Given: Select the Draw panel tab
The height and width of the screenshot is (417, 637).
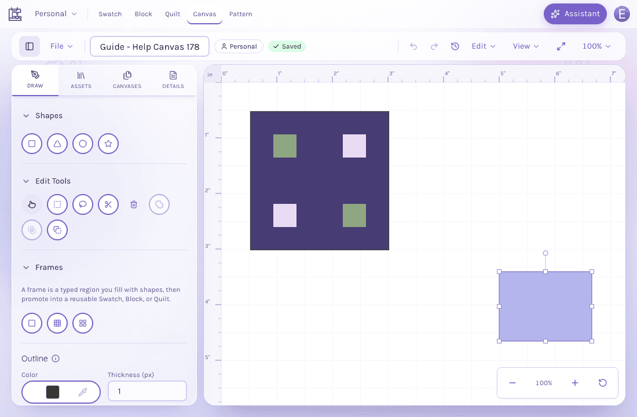Looking at the screenshot, I should (35, 80).
